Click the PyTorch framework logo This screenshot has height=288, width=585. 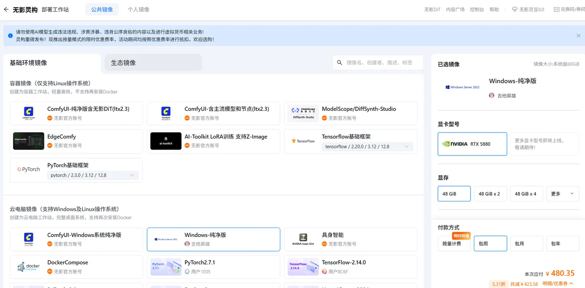[29, 169]
